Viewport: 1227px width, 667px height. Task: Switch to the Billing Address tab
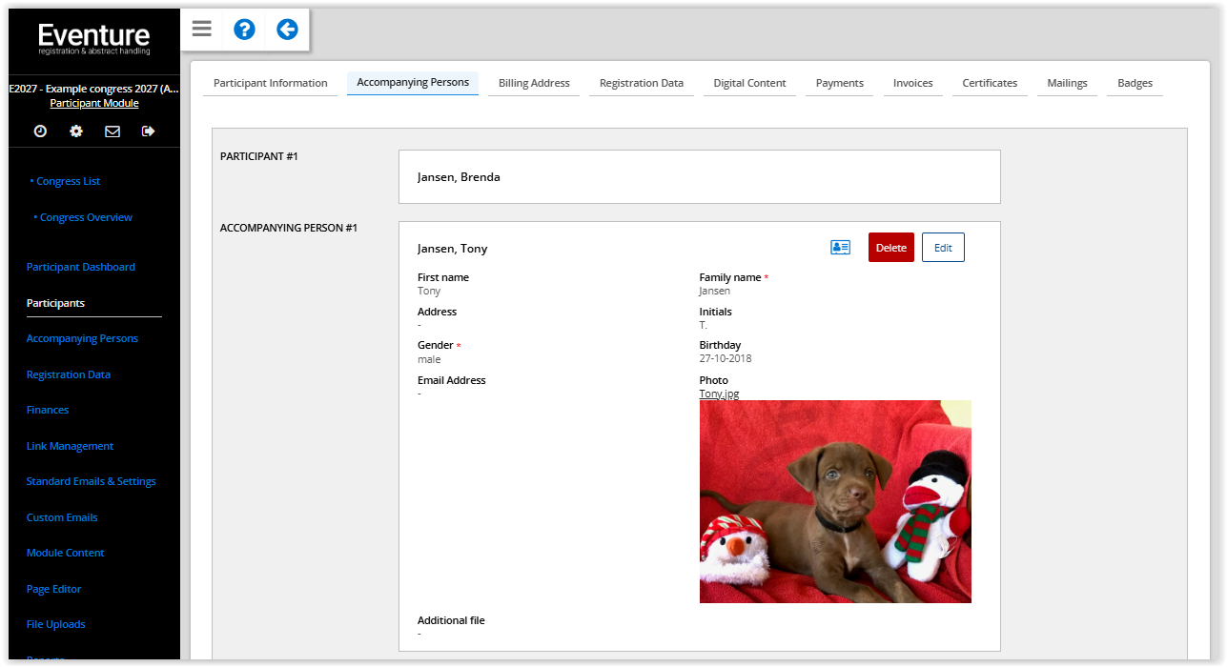point(534,83)
